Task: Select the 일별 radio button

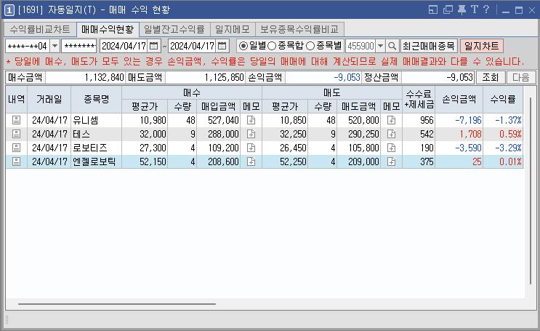Action: [x=243, y=46]
